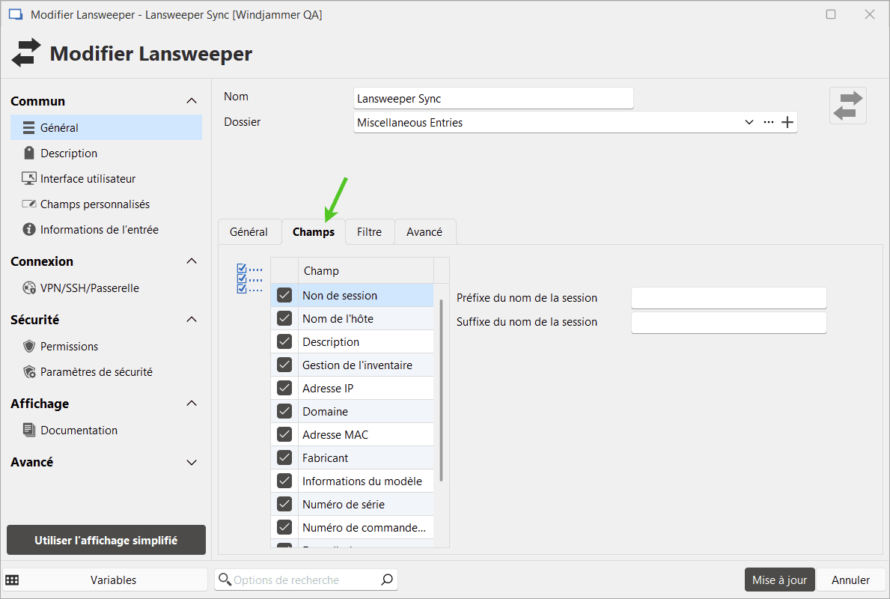Open the Dossier dropdown list
The height and width of the screenshot is (599, 890).
(749, 122)
